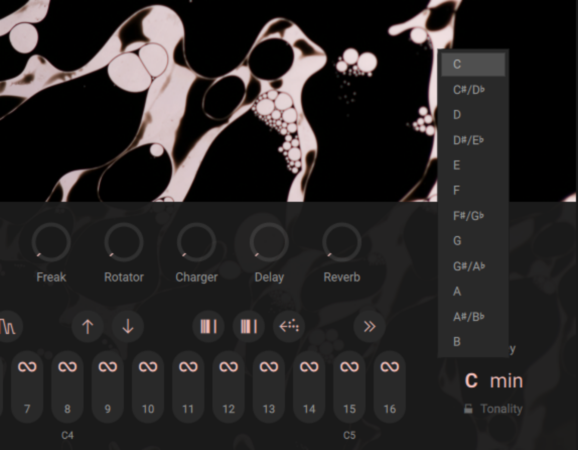Click the infinity key numbered 16
The width and height of the screenshot is (578, 450).
tap(390, 387)
